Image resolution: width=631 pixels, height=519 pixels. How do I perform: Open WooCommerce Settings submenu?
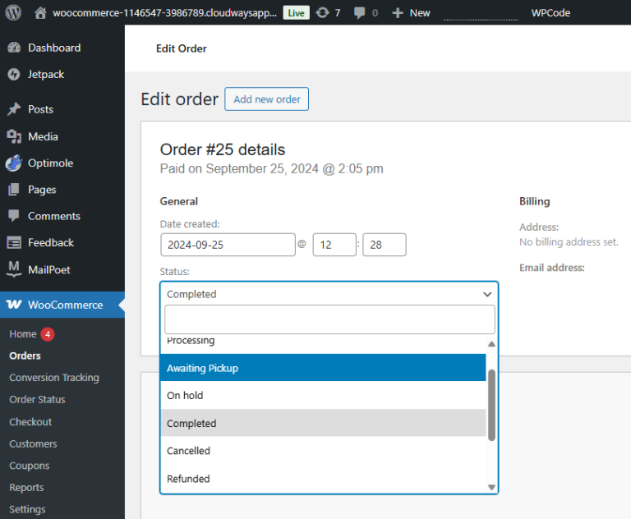coord(27,509)
